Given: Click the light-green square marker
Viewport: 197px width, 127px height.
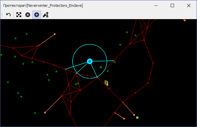Looking at the screenshot, I should coord(137,117).
